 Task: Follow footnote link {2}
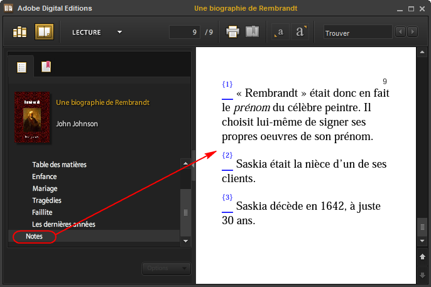227,156
